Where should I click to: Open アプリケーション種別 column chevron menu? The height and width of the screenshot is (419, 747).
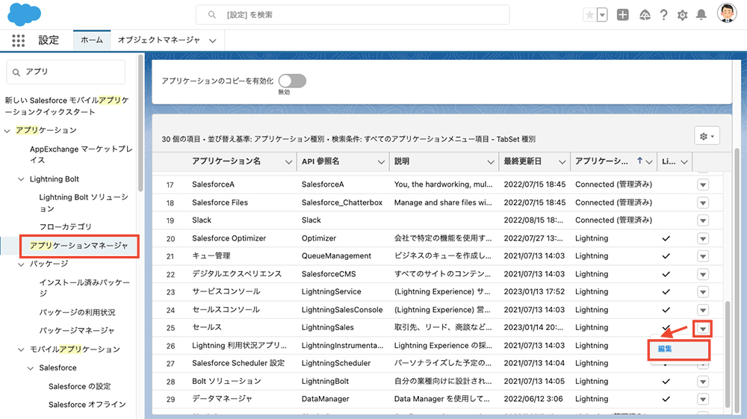649,162
